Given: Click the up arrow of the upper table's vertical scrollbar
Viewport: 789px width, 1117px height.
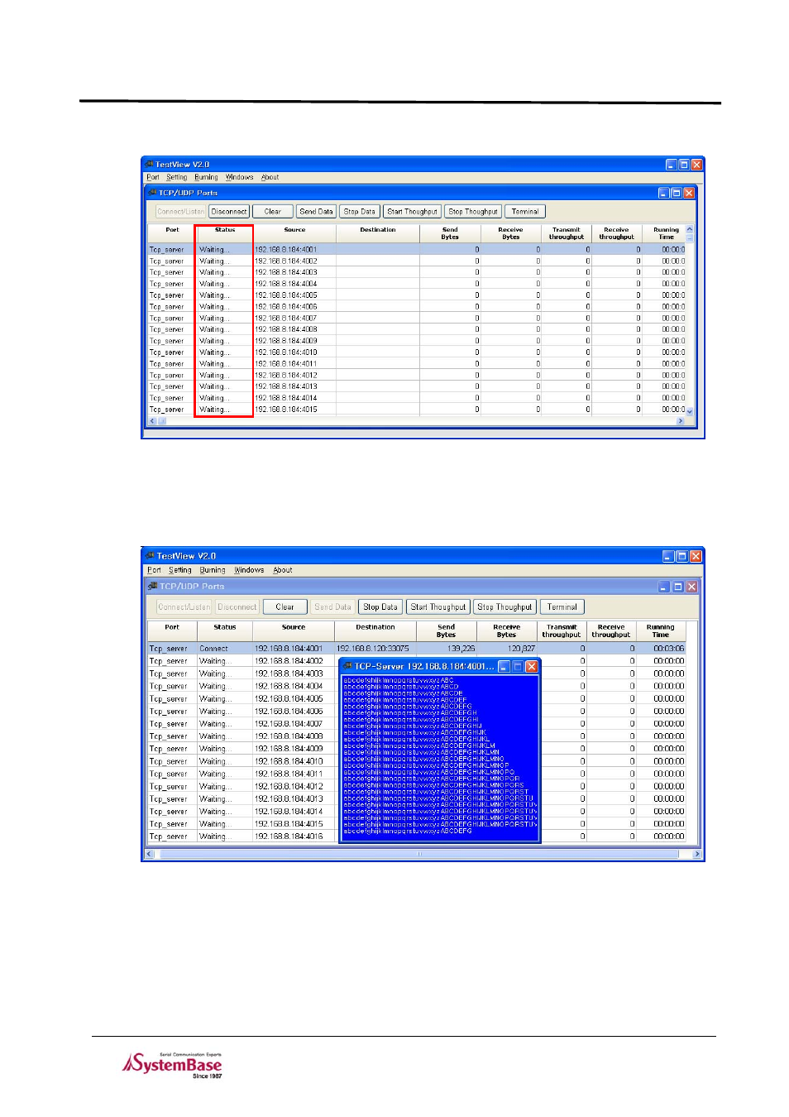Looking at the screenshot, I should click(x=690, y=229).
